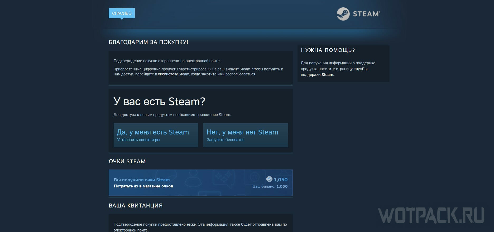The width and height of the screenshot is (494, 232).
Task: Click 'Нет, у меня нет Steam' button
Action: (x=245, y=135)
